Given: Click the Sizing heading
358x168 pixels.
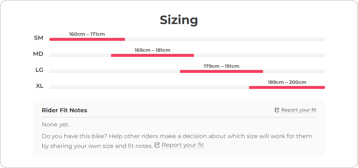Looking at the screenshot, I should 179,20.
